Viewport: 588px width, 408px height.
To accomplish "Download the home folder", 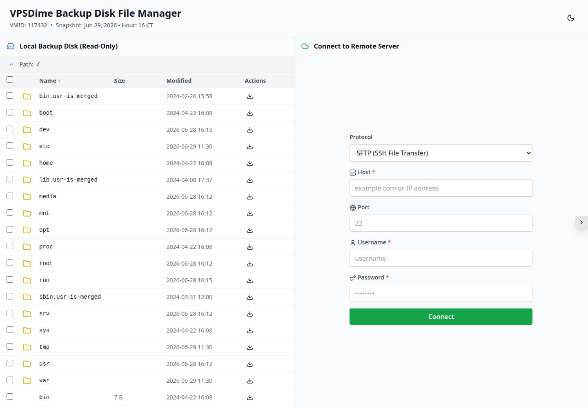I will coord(250,163).
